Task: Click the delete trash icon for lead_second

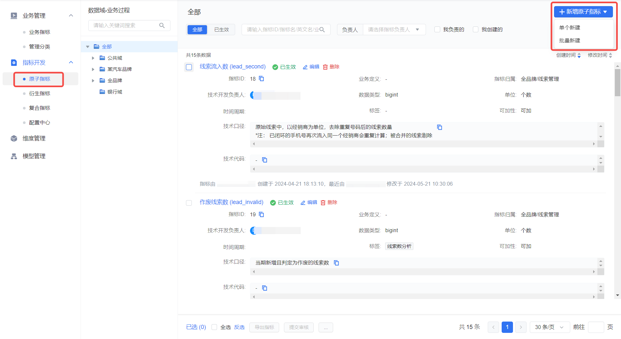Action: 325,67
